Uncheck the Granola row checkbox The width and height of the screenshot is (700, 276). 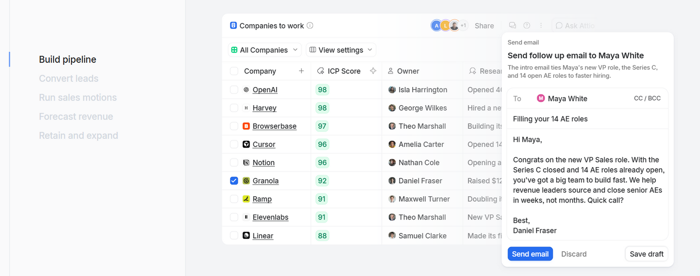[x=234, y=181]
